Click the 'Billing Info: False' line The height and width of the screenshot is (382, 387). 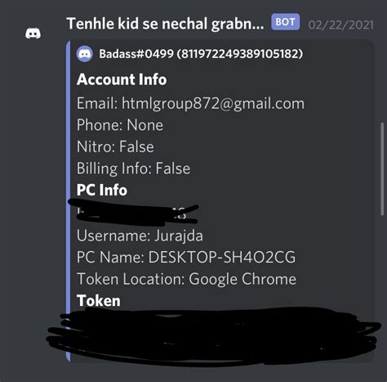pyautogui.click(x=133, y=169)
